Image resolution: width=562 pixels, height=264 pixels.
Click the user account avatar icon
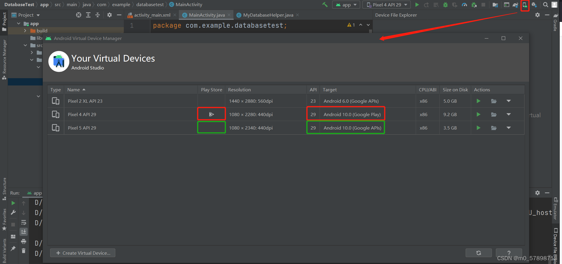coord(554,5)
